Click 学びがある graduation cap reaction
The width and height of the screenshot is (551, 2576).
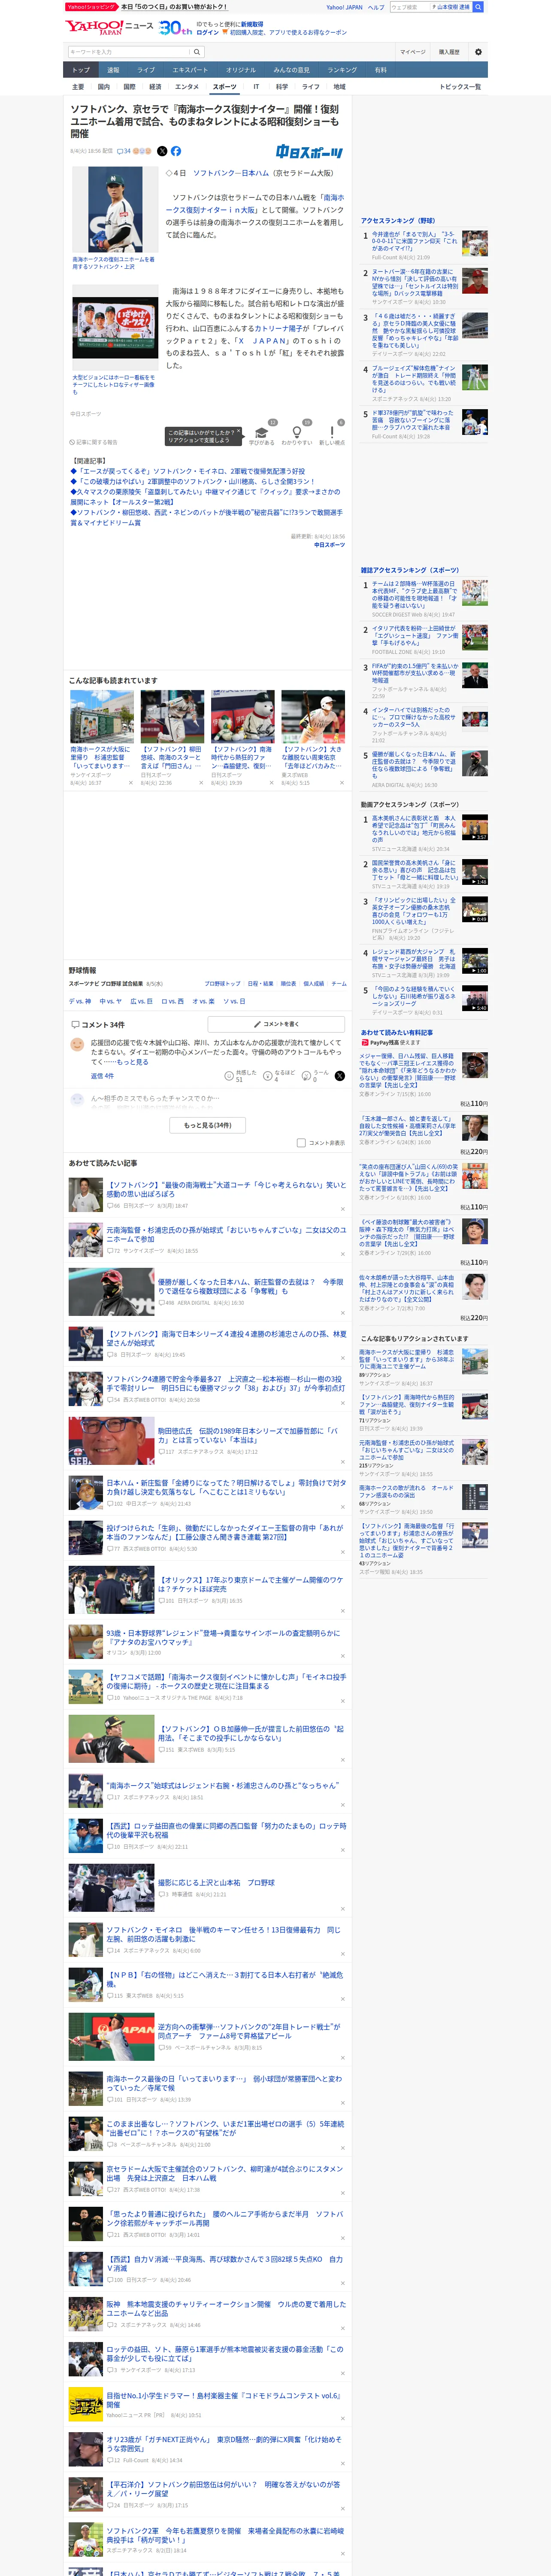(261, 435)
